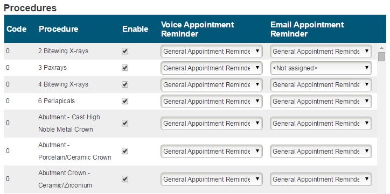This screenshot has height=194, width=390.
Task: Open voice reminder for Abutment Crown Ceramic/Zirconium
Action: [x=211, y=179]
